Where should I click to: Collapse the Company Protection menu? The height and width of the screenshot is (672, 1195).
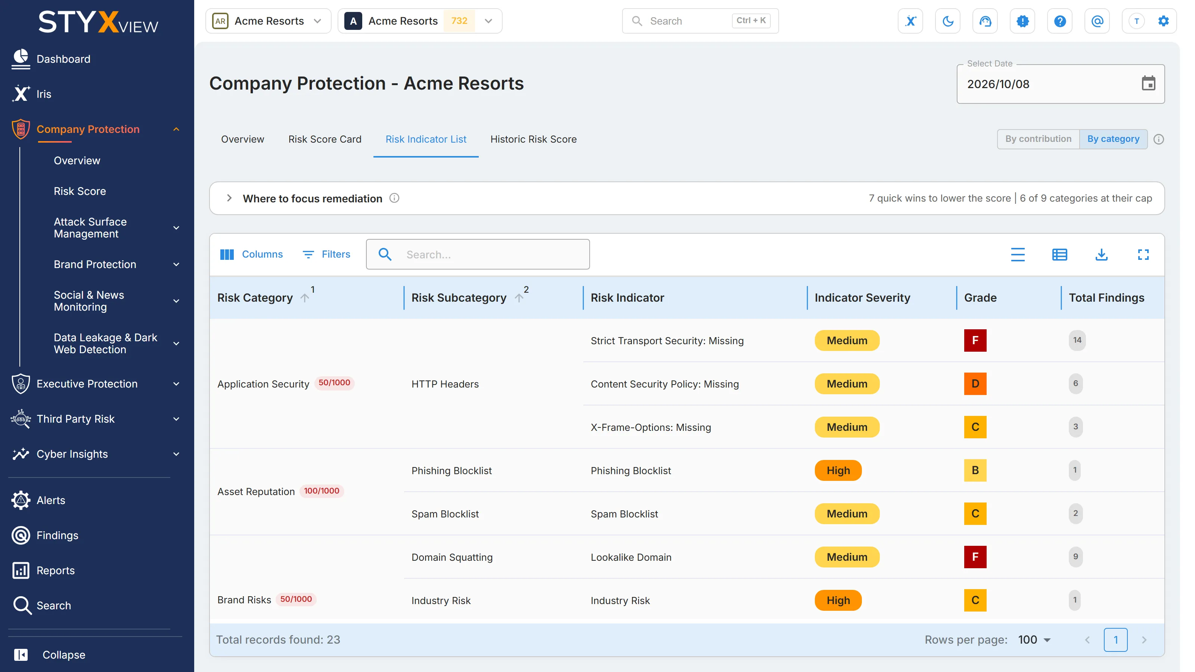pyautogui.click(x=176, y=129)
